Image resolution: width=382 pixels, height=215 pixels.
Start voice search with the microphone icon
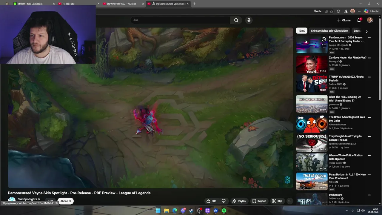(249, 20)
